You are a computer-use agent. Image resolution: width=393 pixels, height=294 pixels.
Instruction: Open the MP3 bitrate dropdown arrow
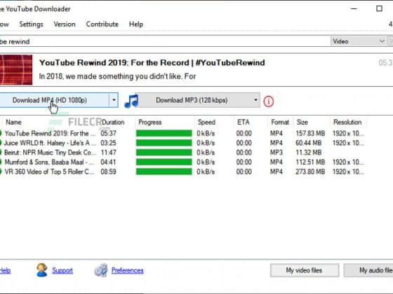pos(255,100)
